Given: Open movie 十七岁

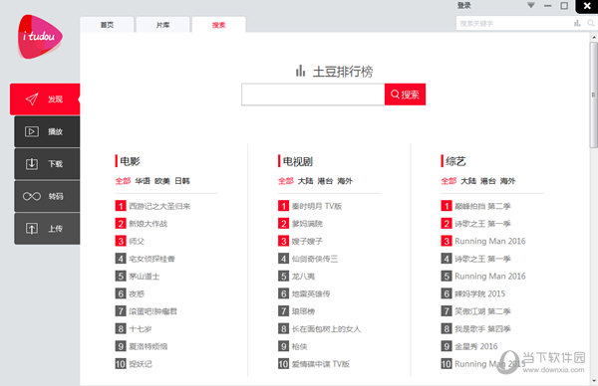Looking at the screenshot, I should [x=141, y=329].
